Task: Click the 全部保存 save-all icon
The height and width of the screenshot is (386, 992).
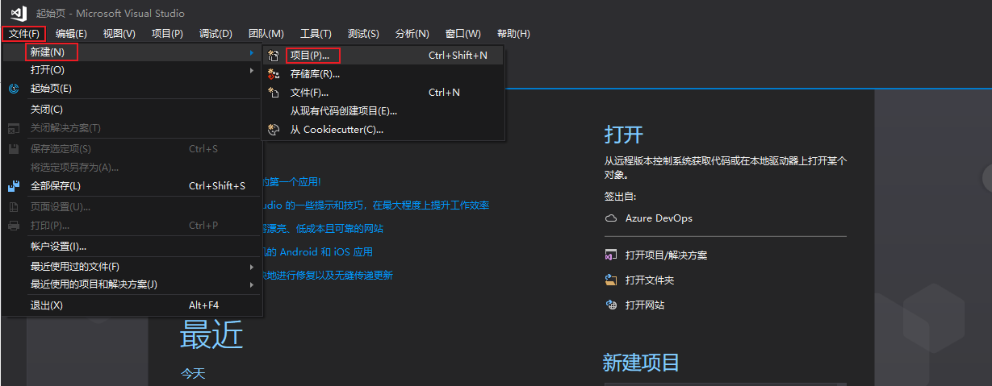Action: [x=14, y=186]
